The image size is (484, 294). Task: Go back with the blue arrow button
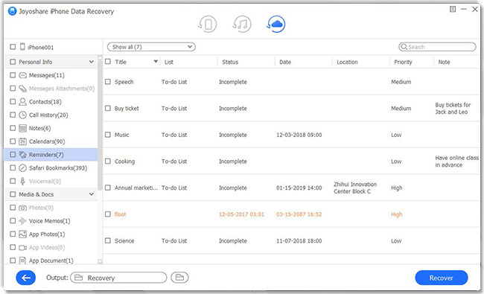(25, 278)
